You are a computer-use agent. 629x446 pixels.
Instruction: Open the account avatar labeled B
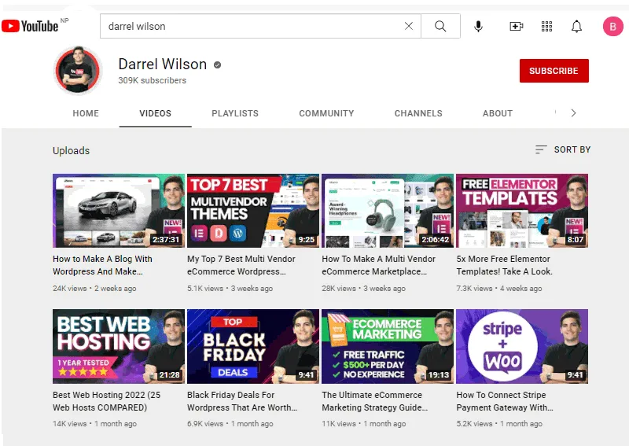(613, 27)
